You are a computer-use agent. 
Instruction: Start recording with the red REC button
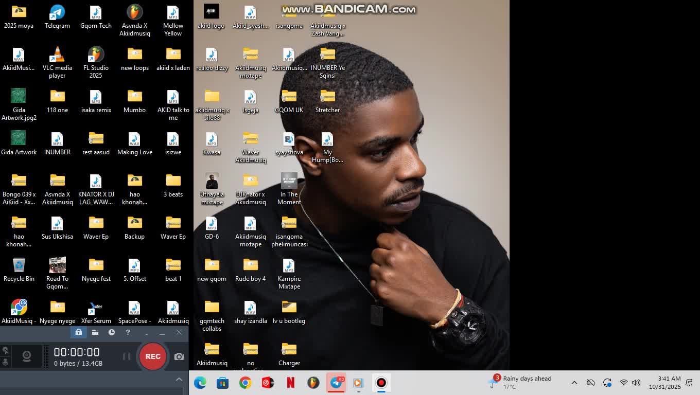pyautogui.click(x=152, y=356)
